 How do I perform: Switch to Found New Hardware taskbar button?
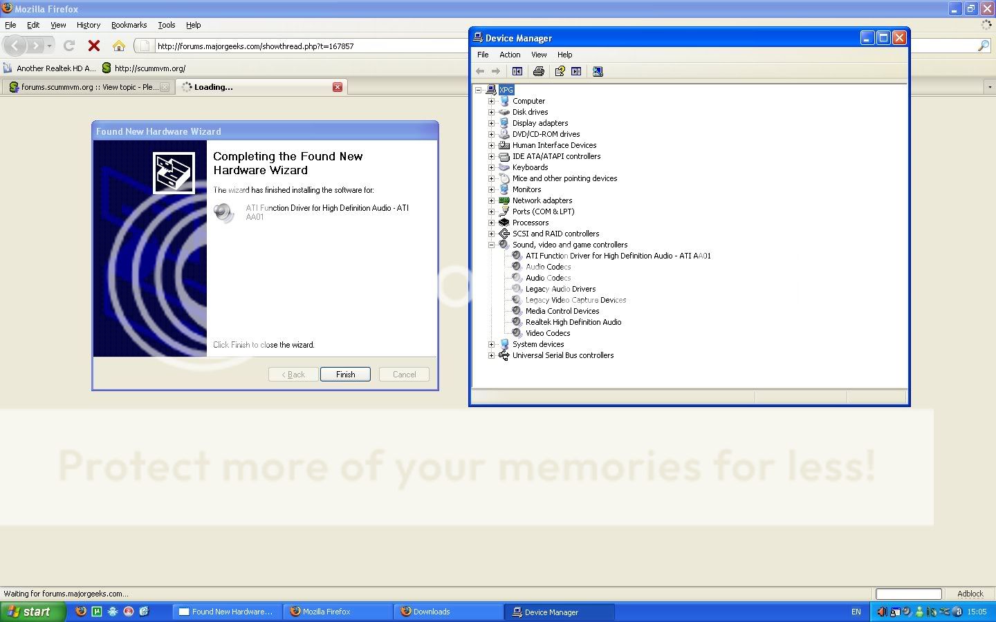[227, 612]
